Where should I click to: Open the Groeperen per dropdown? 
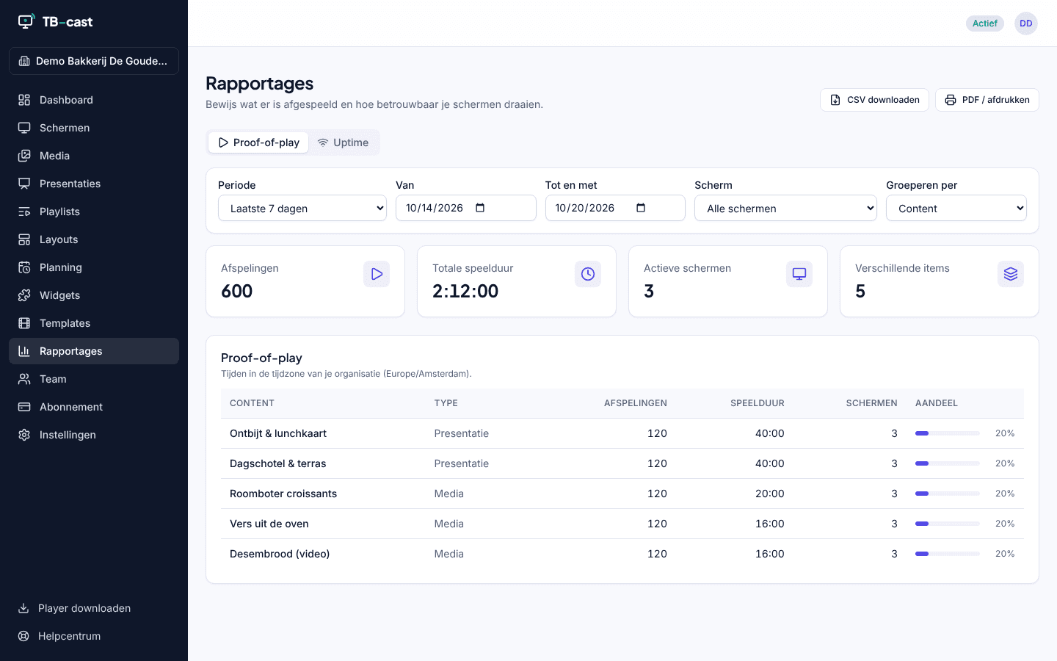tap(956, 208)
